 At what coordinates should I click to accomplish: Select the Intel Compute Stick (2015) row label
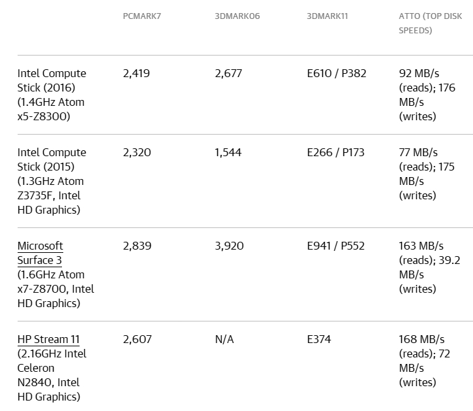tap(52, 181)
